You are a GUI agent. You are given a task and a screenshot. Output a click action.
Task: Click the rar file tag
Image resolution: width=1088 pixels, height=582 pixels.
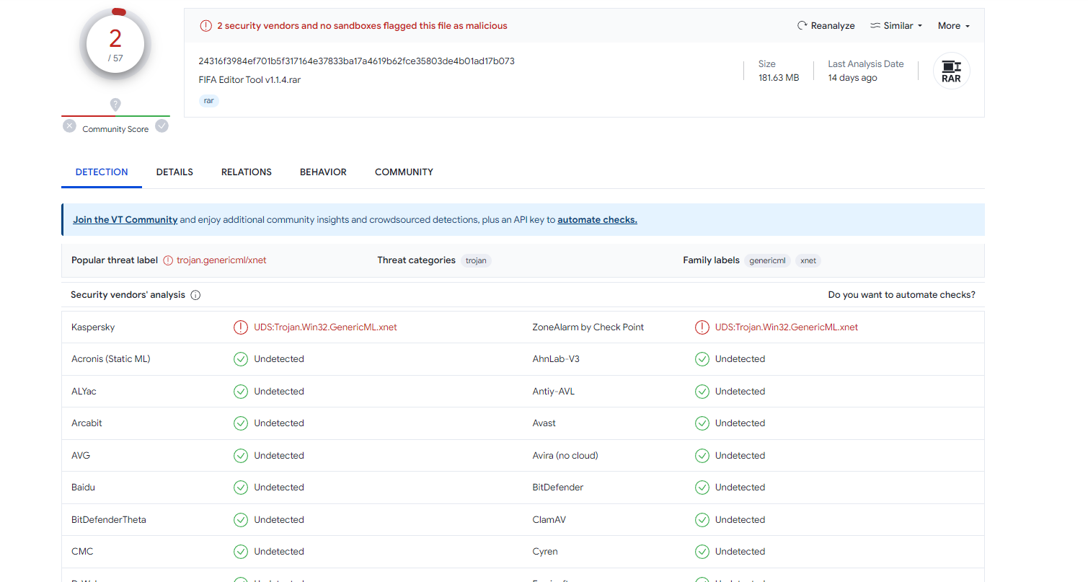pyautogui.click(x=208, y=101)
